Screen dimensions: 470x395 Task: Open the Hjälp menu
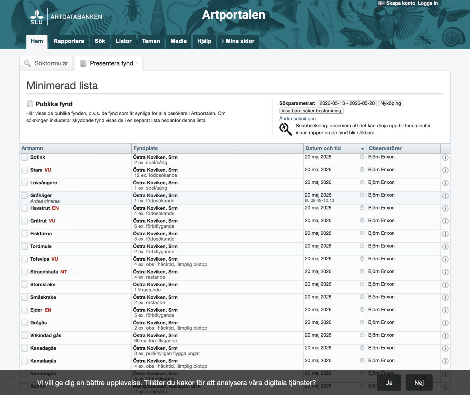tap(204, 41)
